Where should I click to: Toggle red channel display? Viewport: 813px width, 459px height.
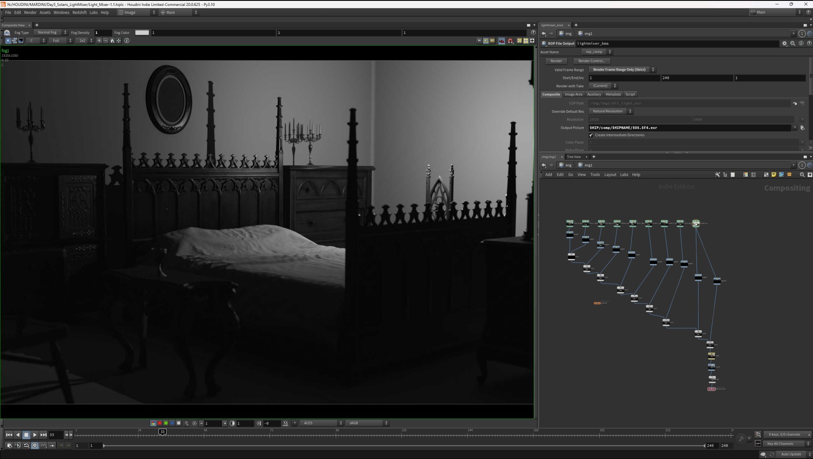pos(159,423)
